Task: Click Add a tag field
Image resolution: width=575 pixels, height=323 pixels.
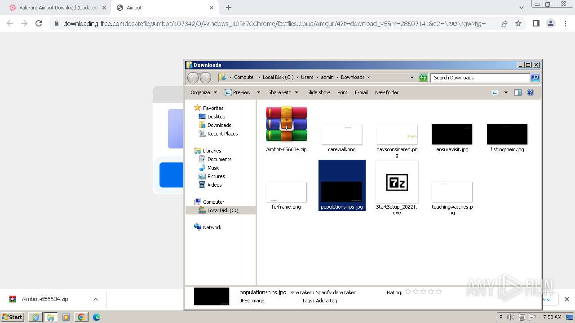Action: [x=326, y=301]
